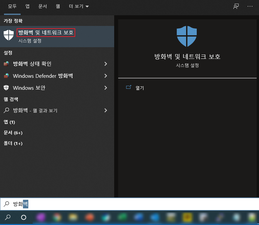Screen dimensions: 259x225
Task: Expand the 폴더 (1+) group
Action: 13,143
